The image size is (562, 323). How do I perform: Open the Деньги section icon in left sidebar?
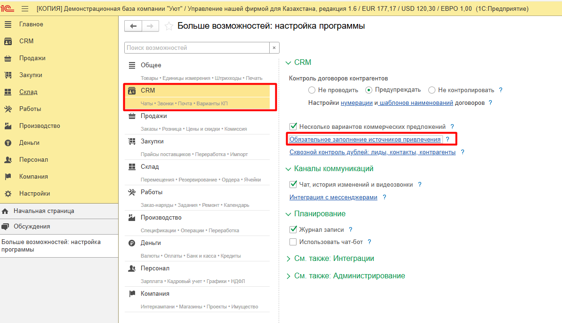click(x=8, y=143)
